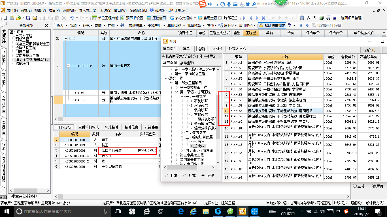
Task: Click the open folder icon in toolbar
Action: 18,18
